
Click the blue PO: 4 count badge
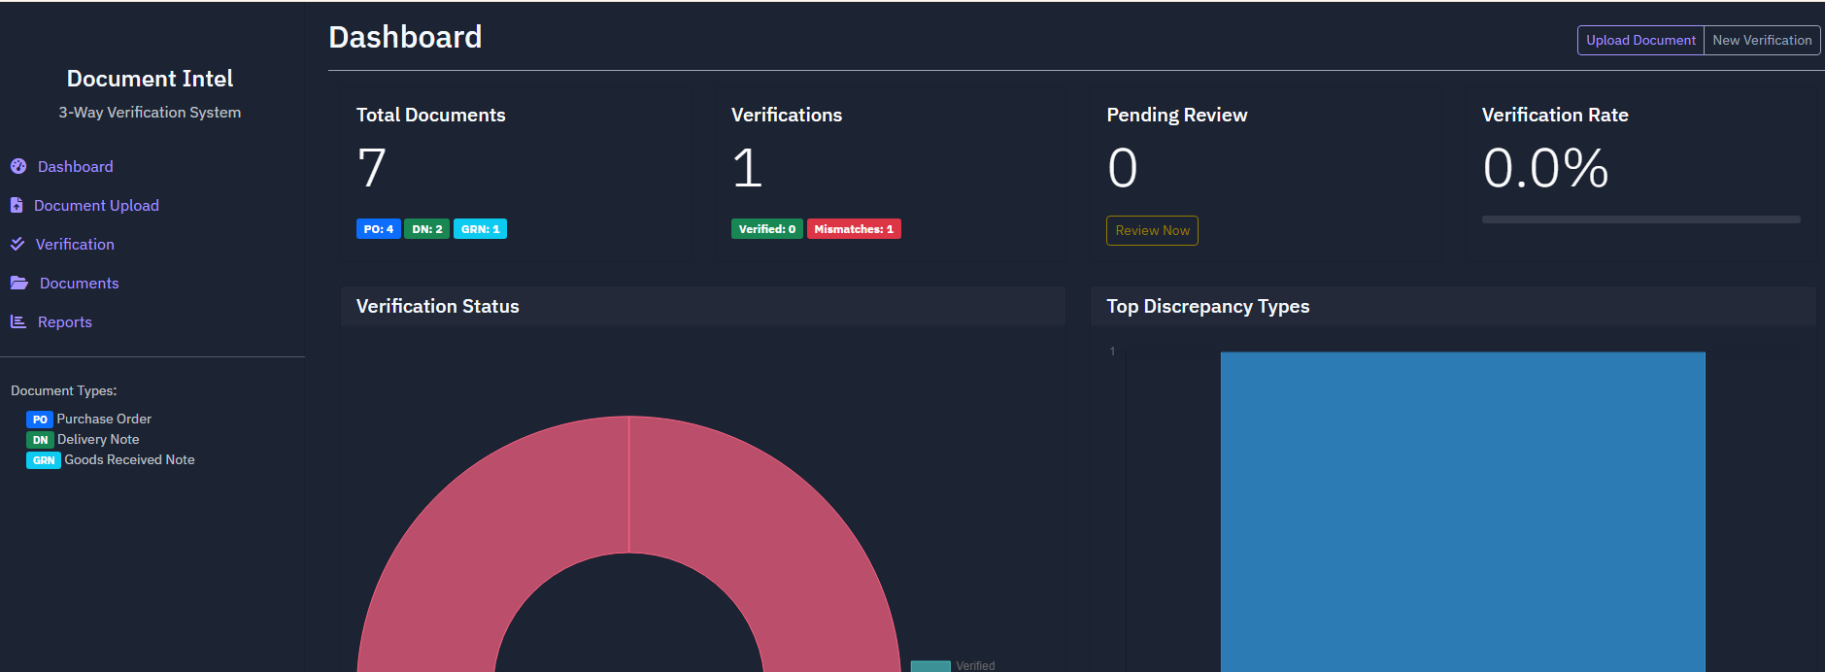[378, 229]
